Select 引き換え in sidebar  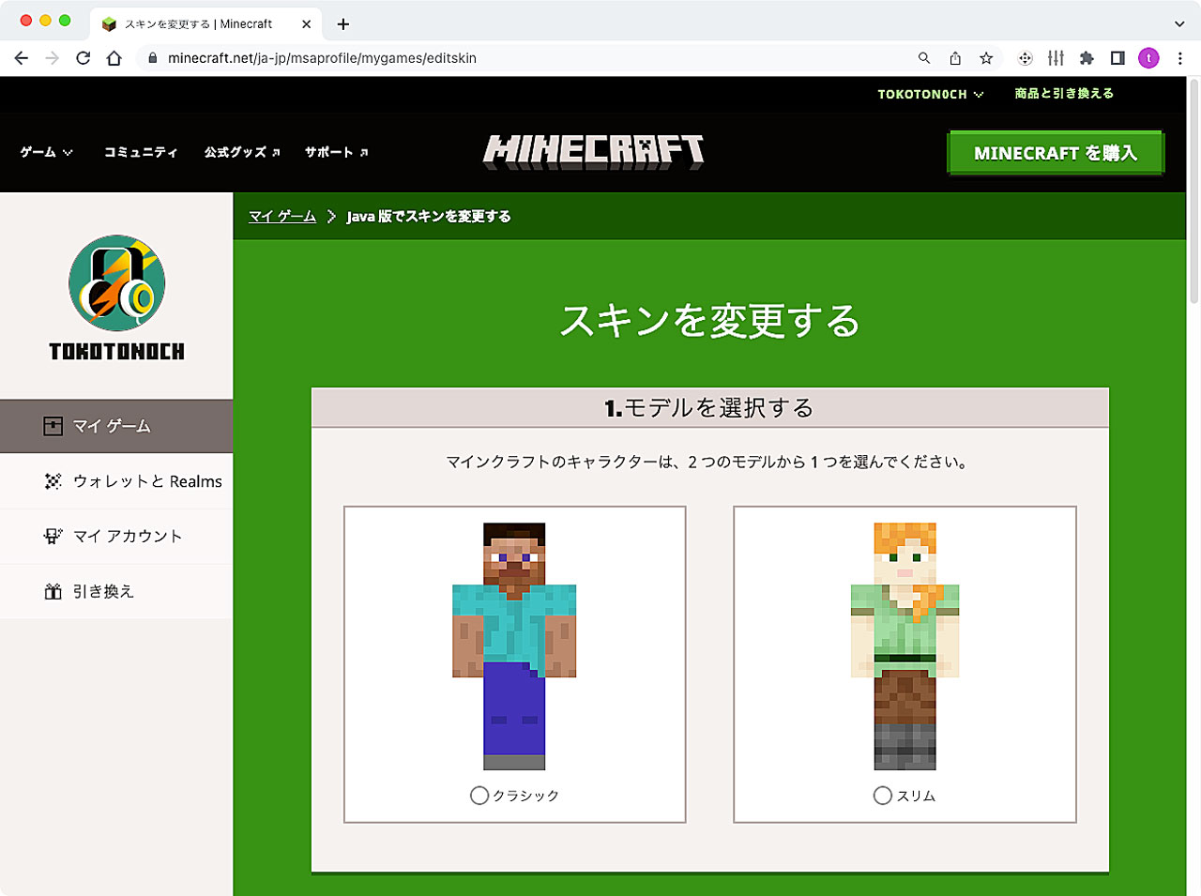(x=103, y=591)
